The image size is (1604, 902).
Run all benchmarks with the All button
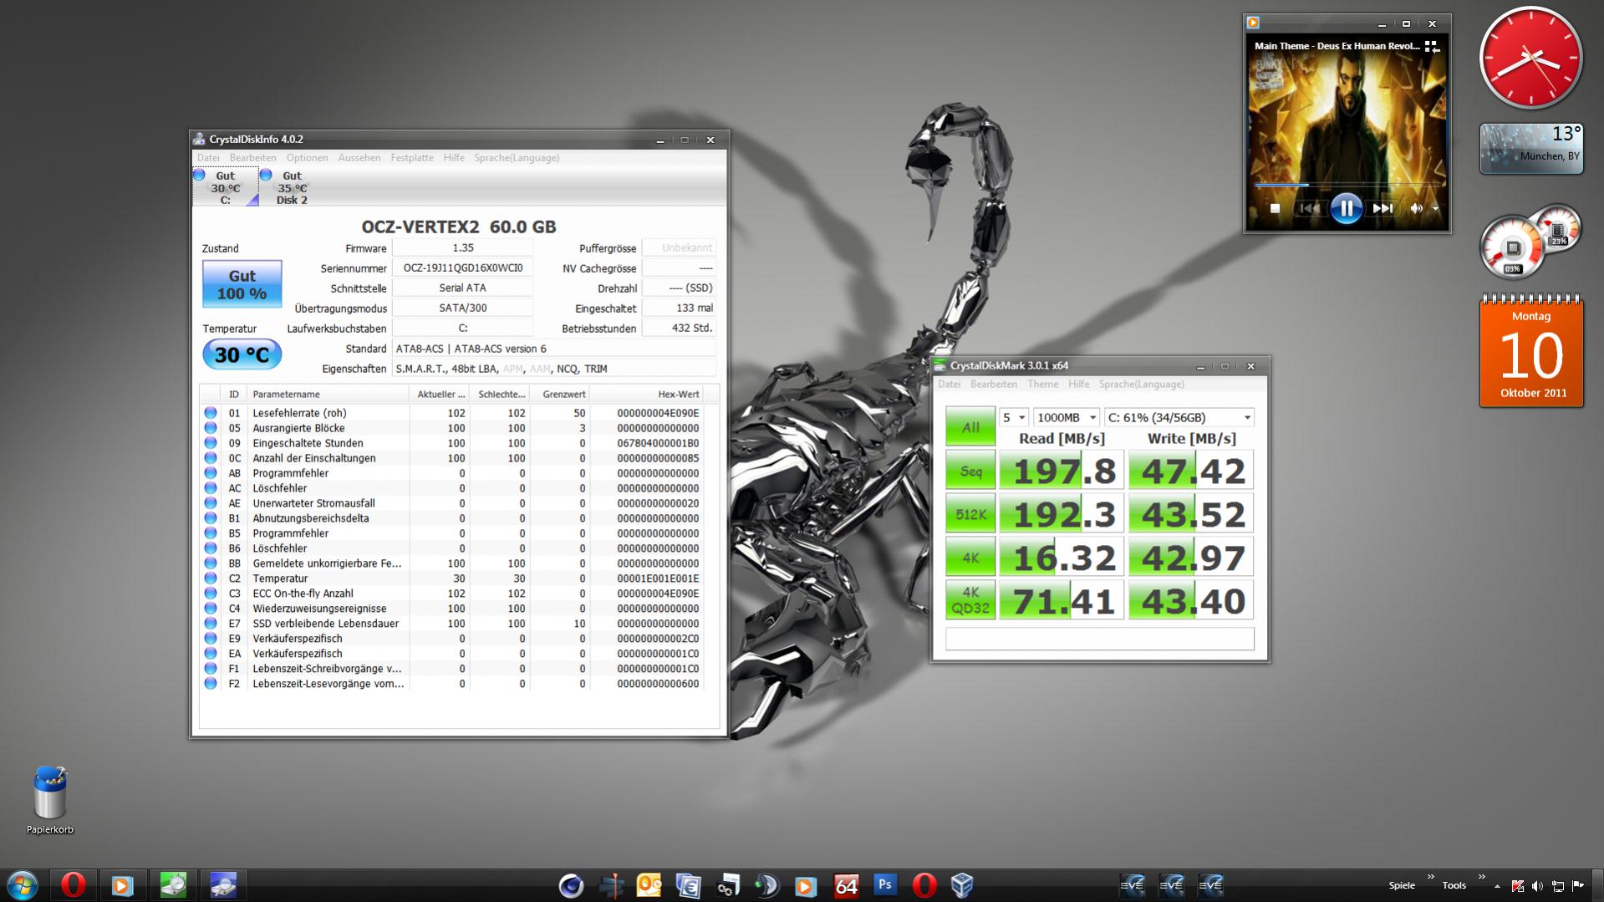pos(970,427)
